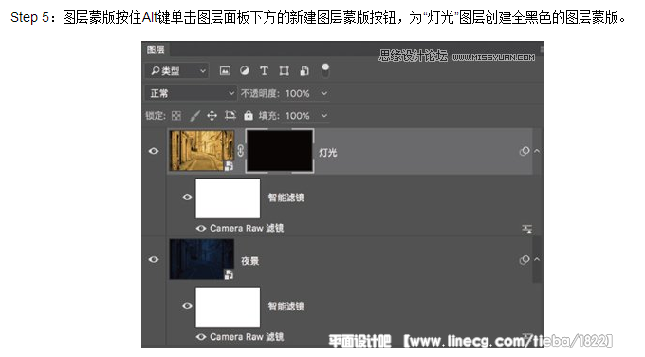The width and height of the screenshot is (645, 357).
Task: Select white filter mask under 夜景 layer
Action: pyautogui.click(x=228, y=307)
